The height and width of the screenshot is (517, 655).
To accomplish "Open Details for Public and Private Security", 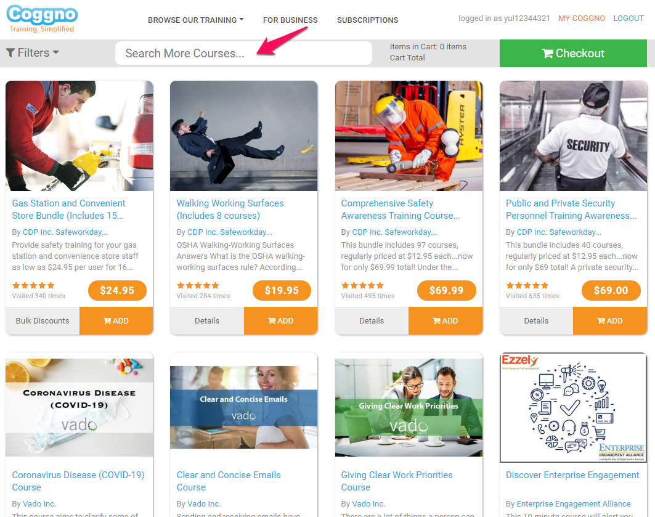I will click(x=536, y=320).
